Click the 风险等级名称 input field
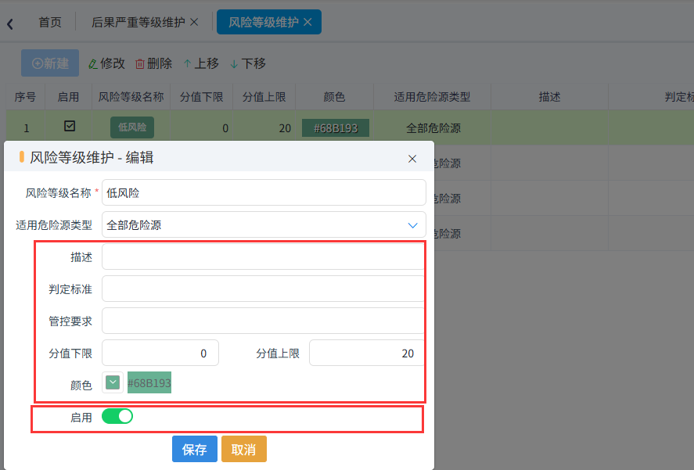This screenshot has width=694, height=470. tap(264, 193)
